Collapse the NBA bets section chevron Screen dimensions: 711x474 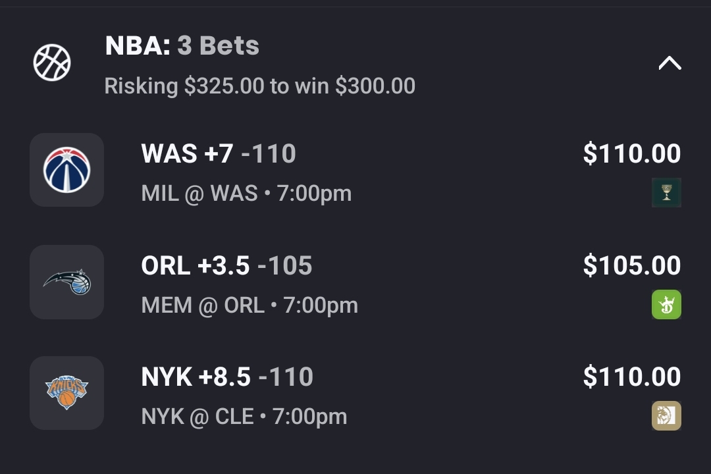point(670,63)
